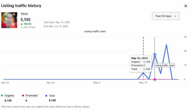Click the 5,155 total views number
191x110 pixels.
[26, 20]
